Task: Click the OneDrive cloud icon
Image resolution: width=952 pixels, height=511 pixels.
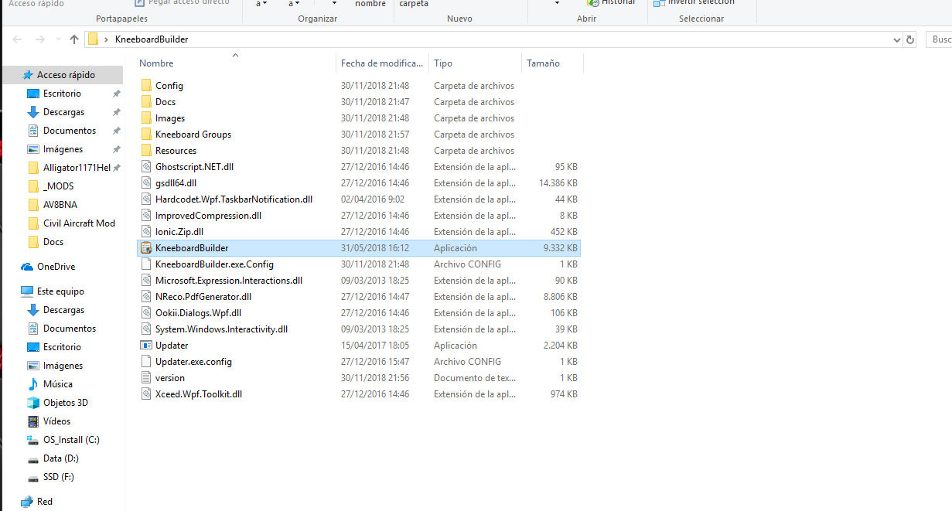Action: pos(27,267)
